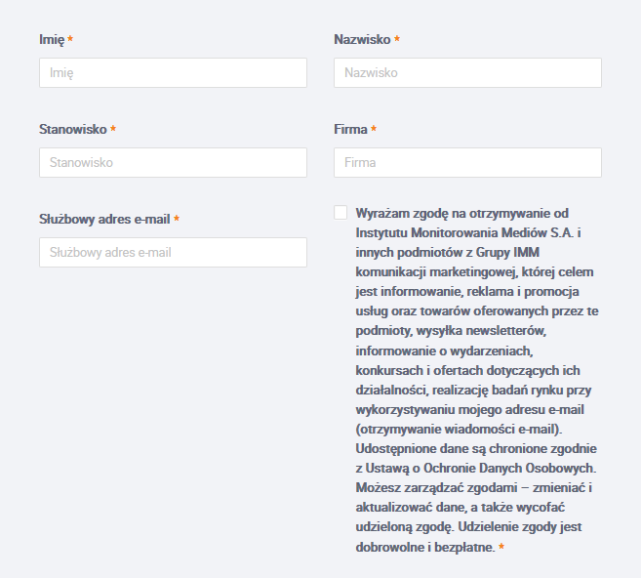Click the bold Firma field label
This screenshot has height=578, width=641.
tap(350, 129)
